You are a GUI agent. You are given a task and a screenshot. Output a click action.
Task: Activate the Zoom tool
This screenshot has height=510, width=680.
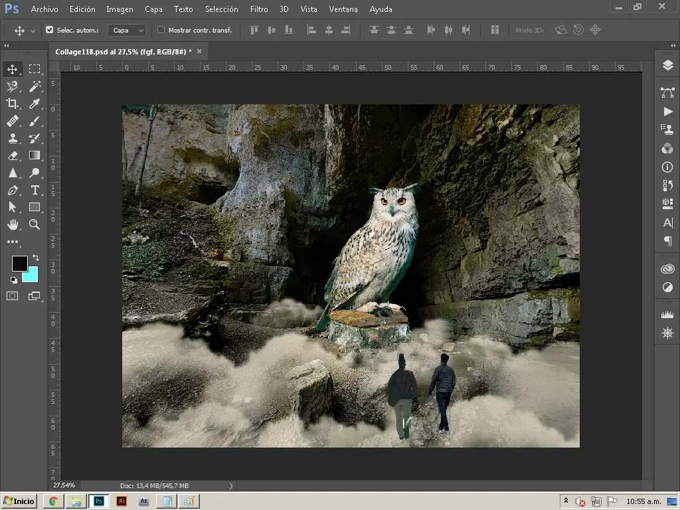click(35, 224)
